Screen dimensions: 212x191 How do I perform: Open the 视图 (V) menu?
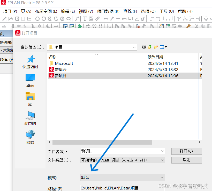86,11
